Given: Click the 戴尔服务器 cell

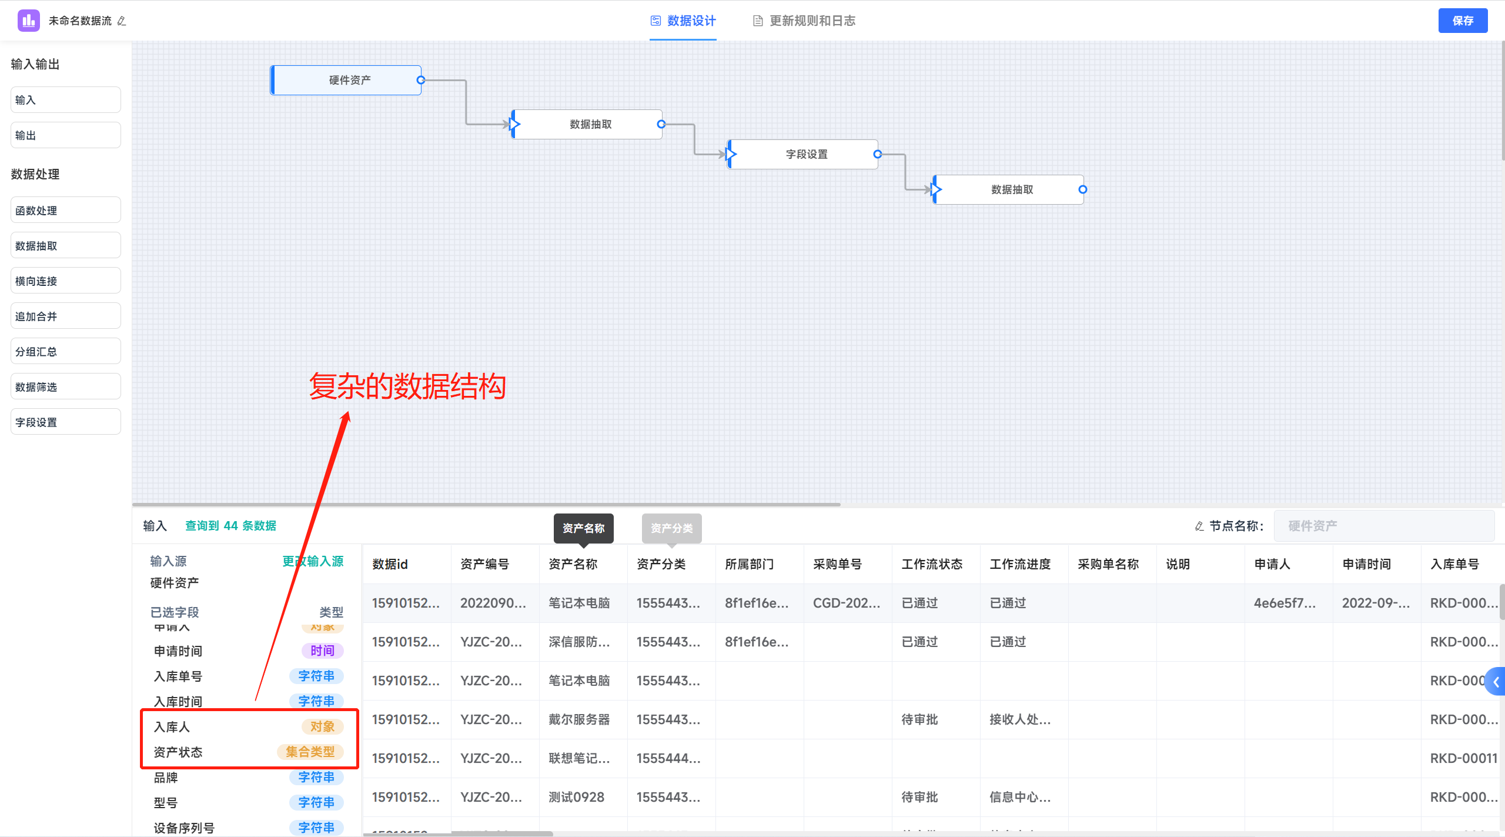Looking at the screenshot, I should pos(583,719).
